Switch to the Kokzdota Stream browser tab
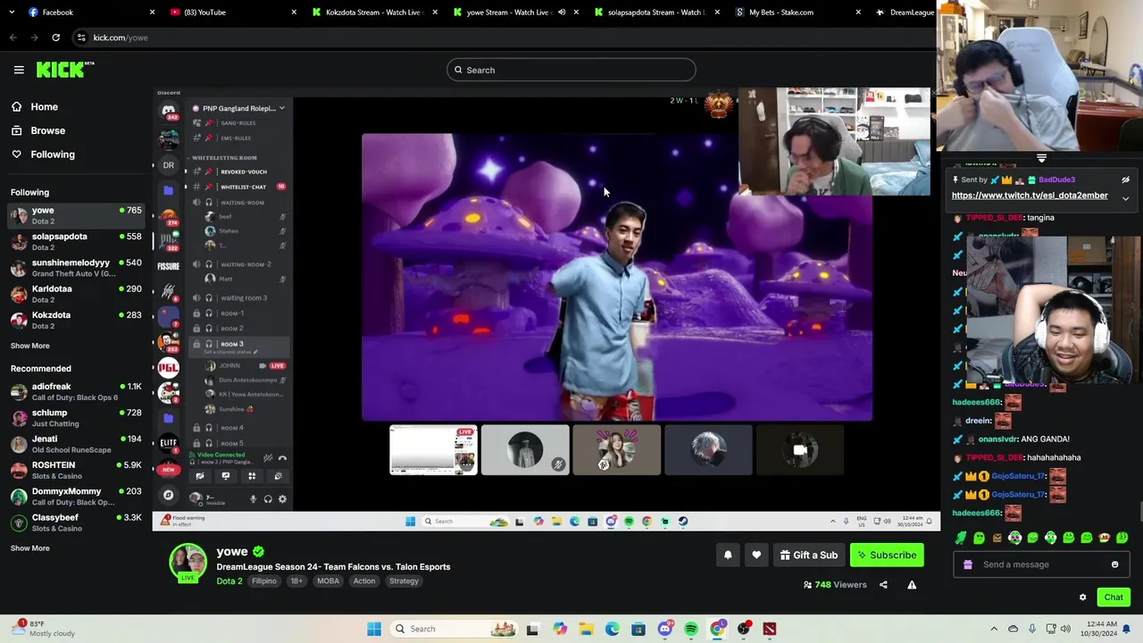1143x643 pixels. click(375, 13)
